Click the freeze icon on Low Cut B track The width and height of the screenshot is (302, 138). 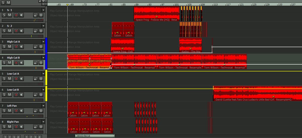(x=41, y=95)
